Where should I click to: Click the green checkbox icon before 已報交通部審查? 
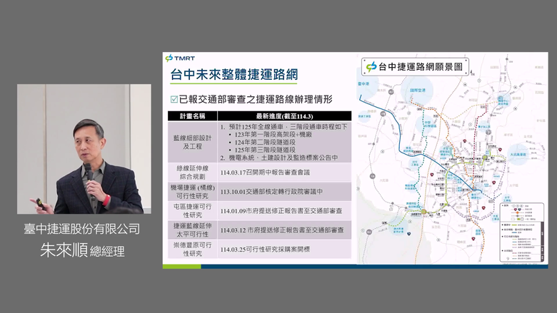pyautogui.click(x=174, y=99)
